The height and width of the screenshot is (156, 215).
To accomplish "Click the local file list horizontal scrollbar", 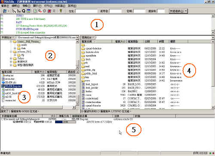I will (38, 107).
